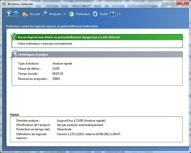Expand the help options dropdown arrow
Viewport: 191px width, 153px height.
(120, 14)
